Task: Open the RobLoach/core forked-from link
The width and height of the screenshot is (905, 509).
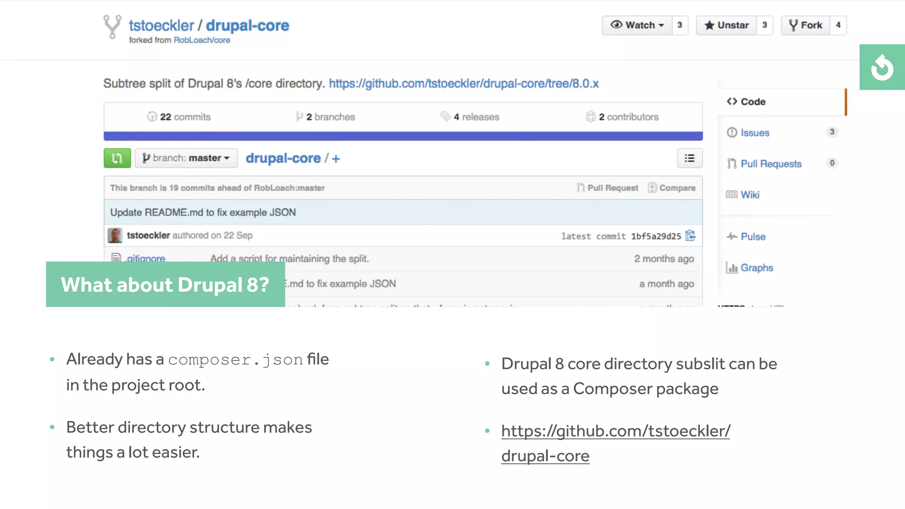Action: click(x=202, y=40)
